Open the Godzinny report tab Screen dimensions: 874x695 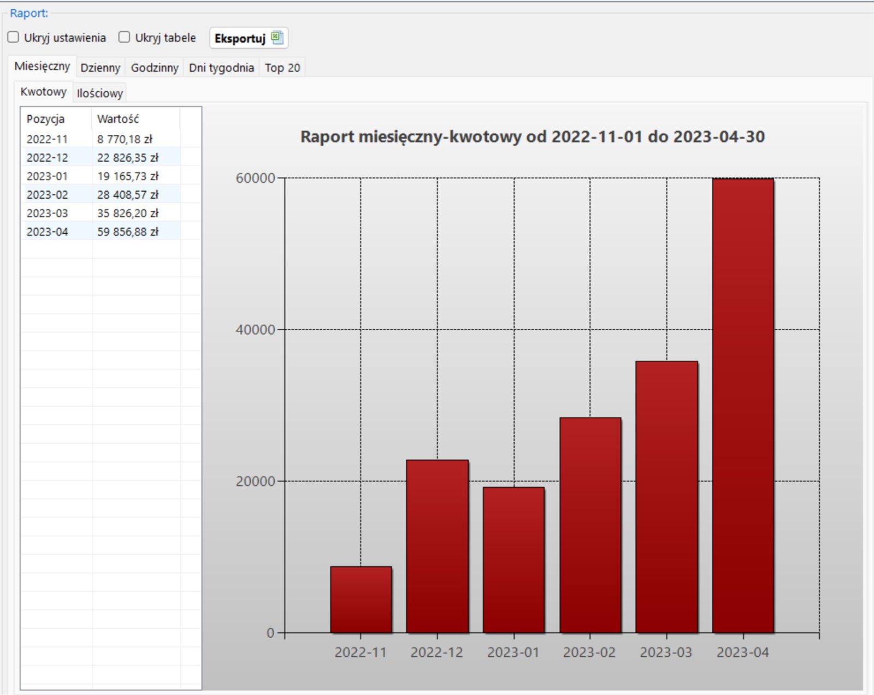click(x=155, y=68)
